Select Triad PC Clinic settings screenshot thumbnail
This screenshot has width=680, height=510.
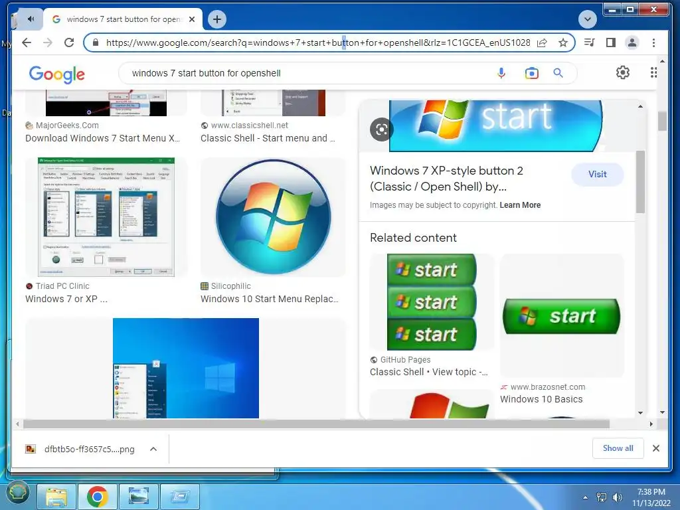tap(106, 217)
